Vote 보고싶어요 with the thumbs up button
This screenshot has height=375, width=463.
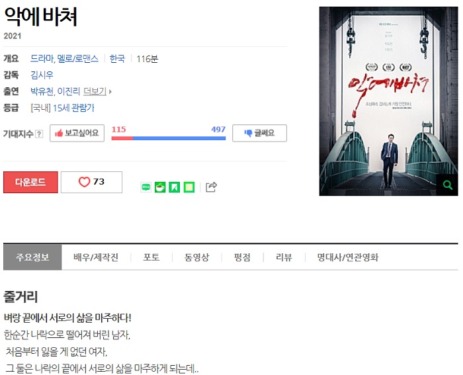[x=77, y=133]
